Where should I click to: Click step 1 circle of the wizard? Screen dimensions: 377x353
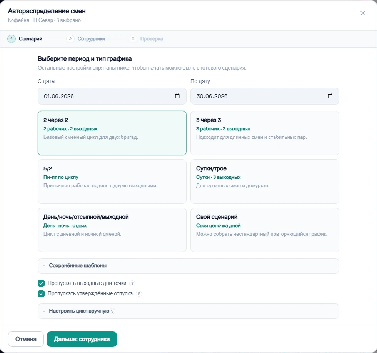12,39
